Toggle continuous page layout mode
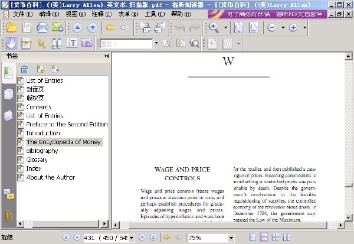Screen dimensions: 354x244 [x=264, y=238]
